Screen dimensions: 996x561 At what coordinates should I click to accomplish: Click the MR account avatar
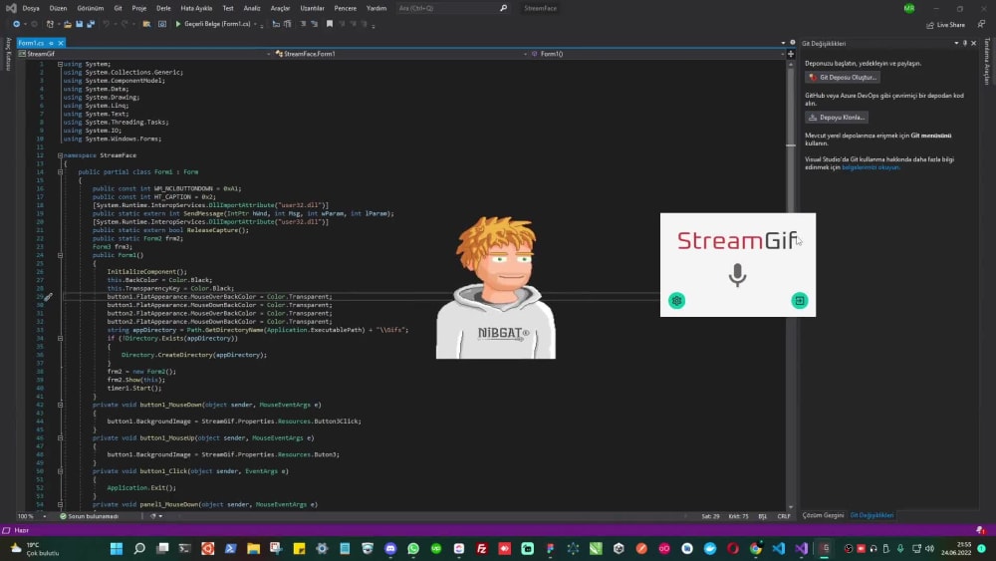coord(909,8)
